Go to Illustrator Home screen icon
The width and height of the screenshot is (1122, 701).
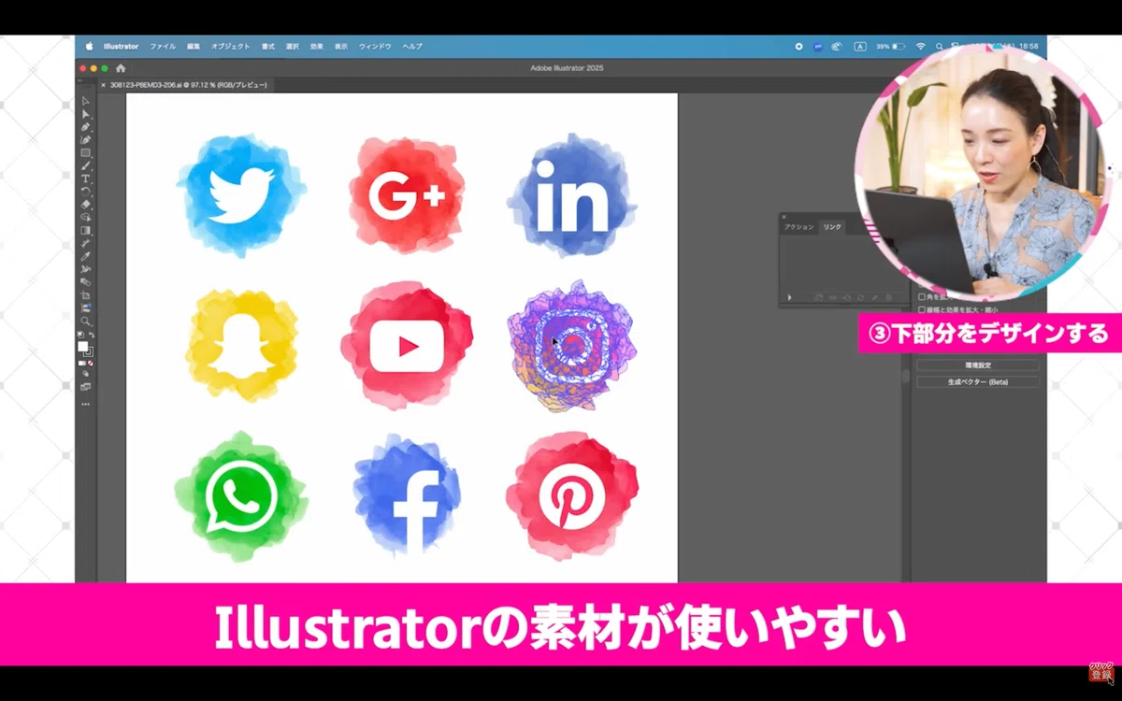tap(121, 68)
